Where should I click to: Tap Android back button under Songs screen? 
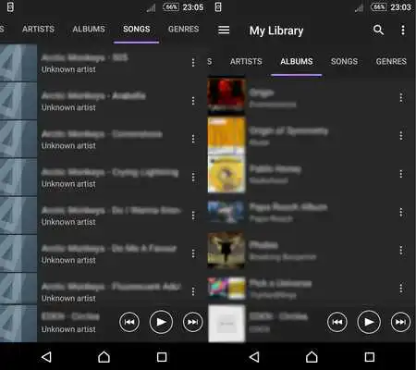click(46, 357)
